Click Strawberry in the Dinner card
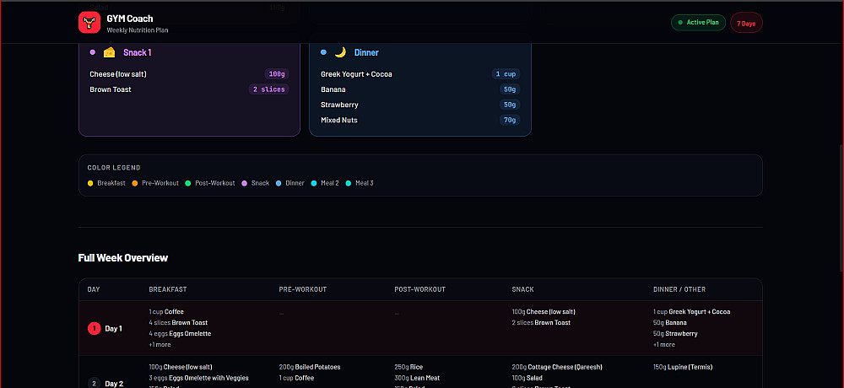Viewport: 844px width, 388px height. (x=339, y=105)
